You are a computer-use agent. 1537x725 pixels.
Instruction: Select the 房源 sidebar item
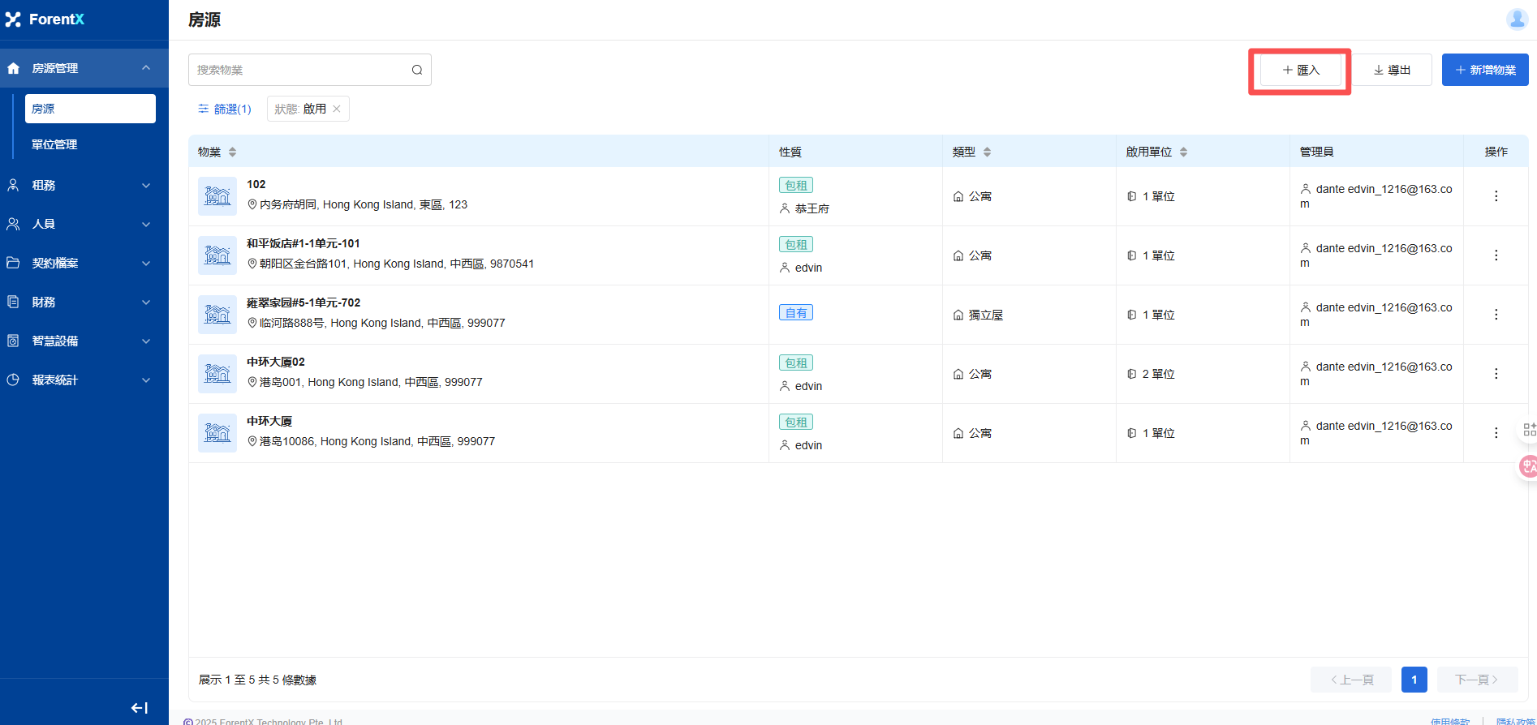pyautogui.click(x=89, y=109)
